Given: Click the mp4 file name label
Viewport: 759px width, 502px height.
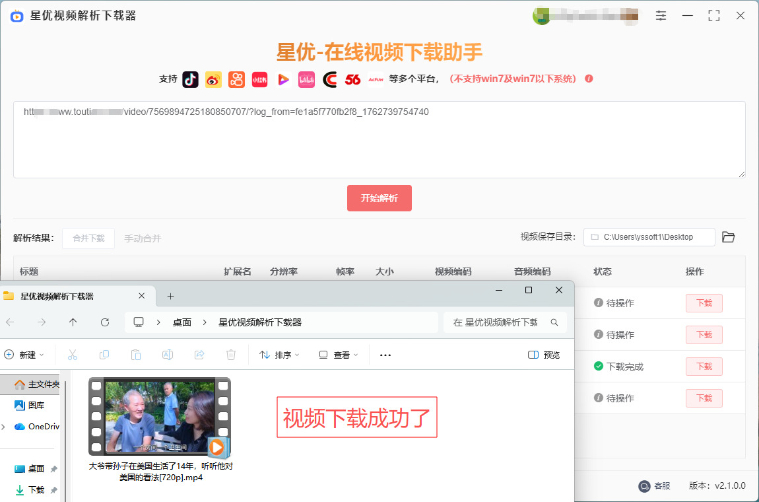Looking at the screenshot, I should point(161,472).
